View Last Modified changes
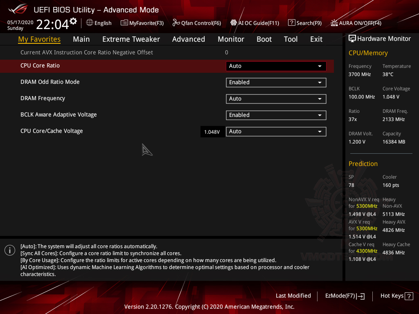The height and width of the screenshot is (314, 419). [293, 296]
